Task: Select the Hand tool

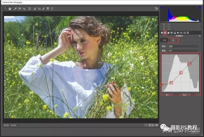Action: pyautogui.click(x=9, y=9)
